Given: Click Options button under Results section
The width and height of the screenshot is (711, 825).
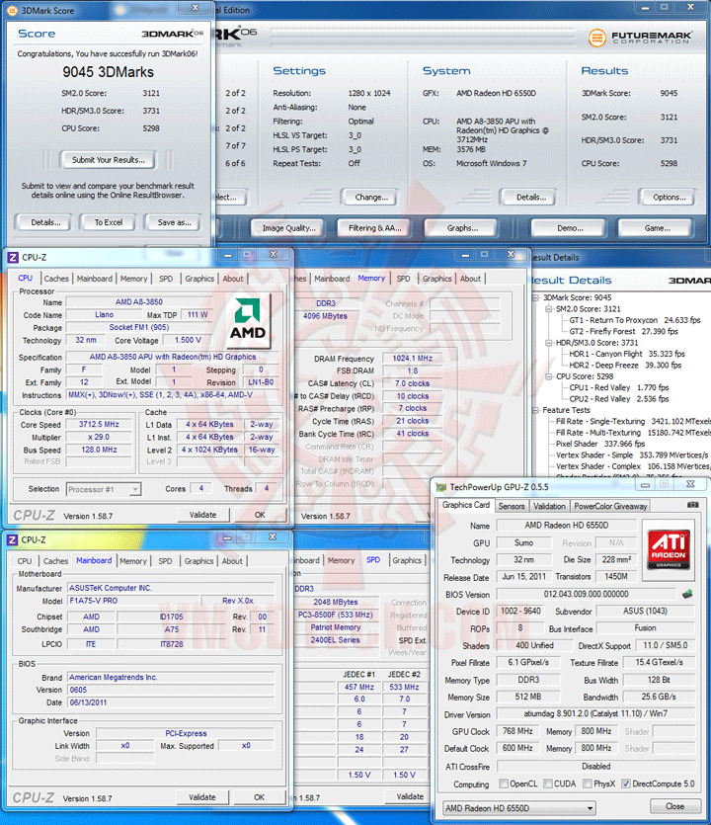Looking at the screenshot, I should [669, 198].
